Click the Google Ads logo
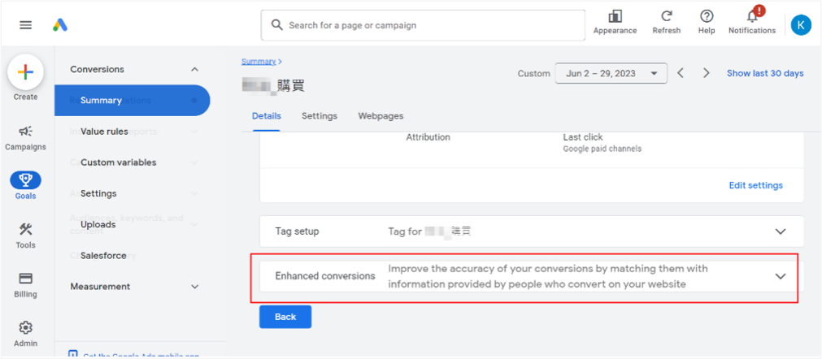Image resolution: width=822 pixels, height=359 pixels. (x=60, y=24)
